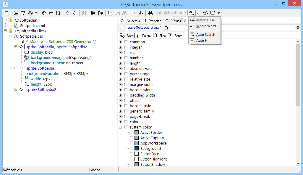Click the reload arrows toolbar icon
The height and width of the screenshot is (175, 303).
(30, 13)
